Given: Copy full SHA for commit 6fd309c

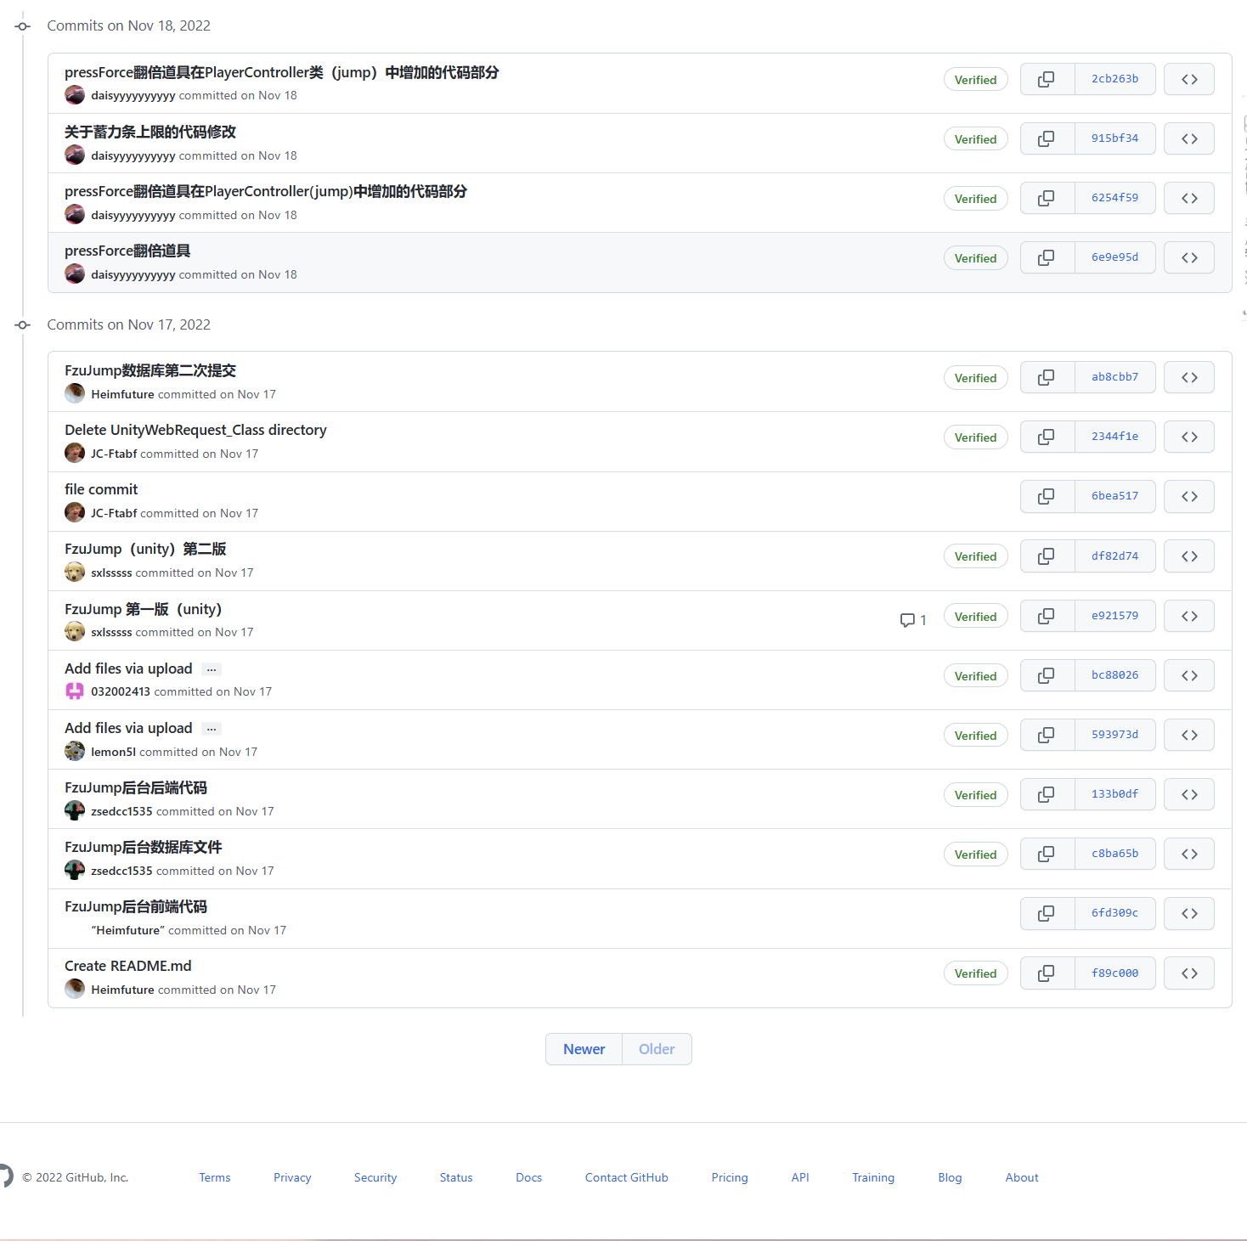Looking at the screenshot, I should point(1047,913).
